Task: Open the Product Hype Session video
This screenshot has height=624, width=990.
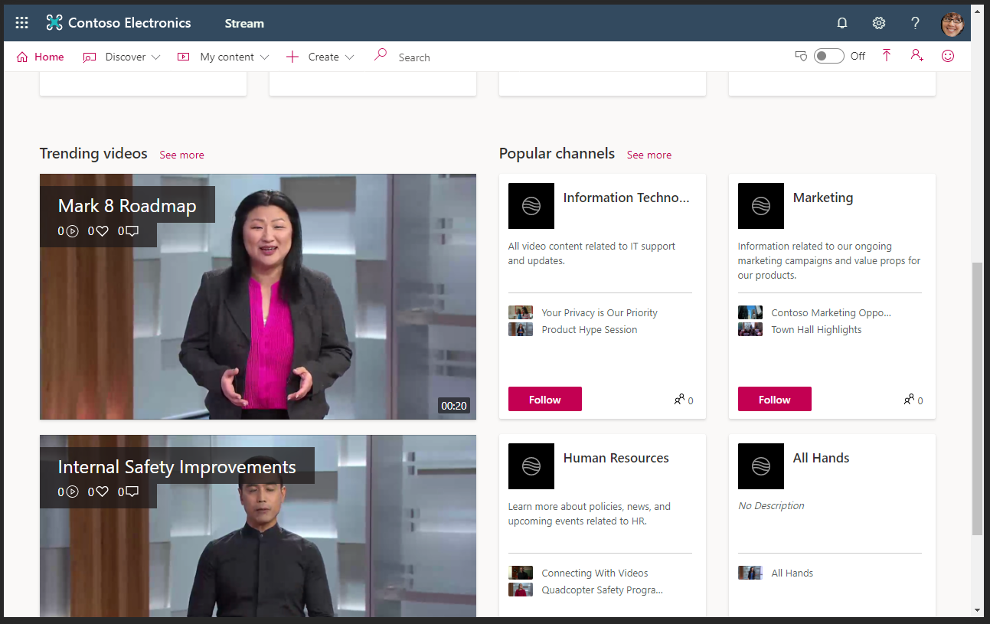Action: pyautogui.click(x=590, y=329)
